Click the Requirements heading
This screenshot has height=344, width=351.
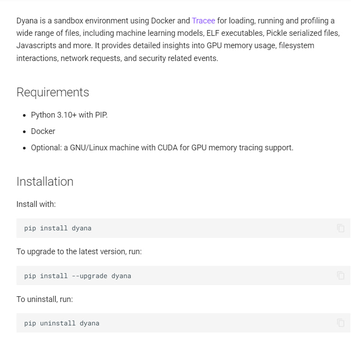tap(53, 92)
